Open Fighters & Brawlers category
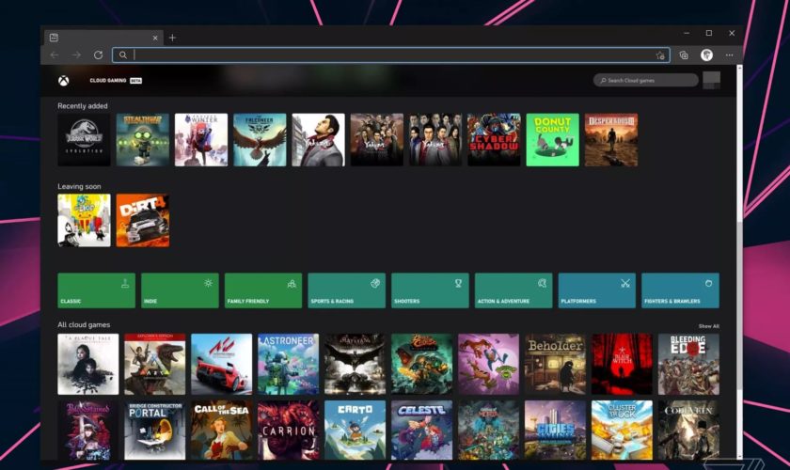 (680, 290)
